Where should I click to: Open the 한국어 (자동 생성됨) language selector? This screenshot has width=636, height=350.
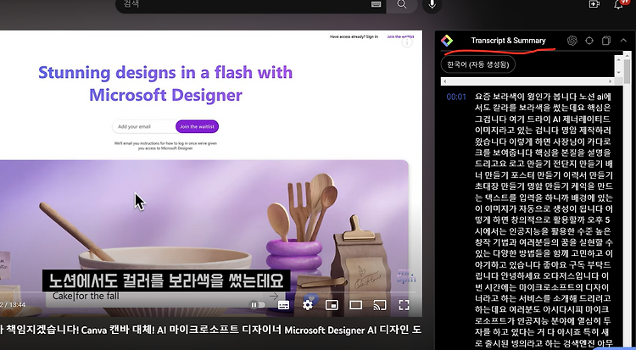[x=477, y=64]
